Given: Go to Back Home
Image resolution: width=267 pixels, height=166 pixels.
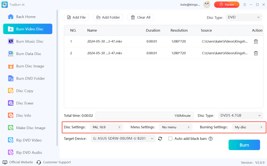Looking at the screenshot, I should 25,16.
